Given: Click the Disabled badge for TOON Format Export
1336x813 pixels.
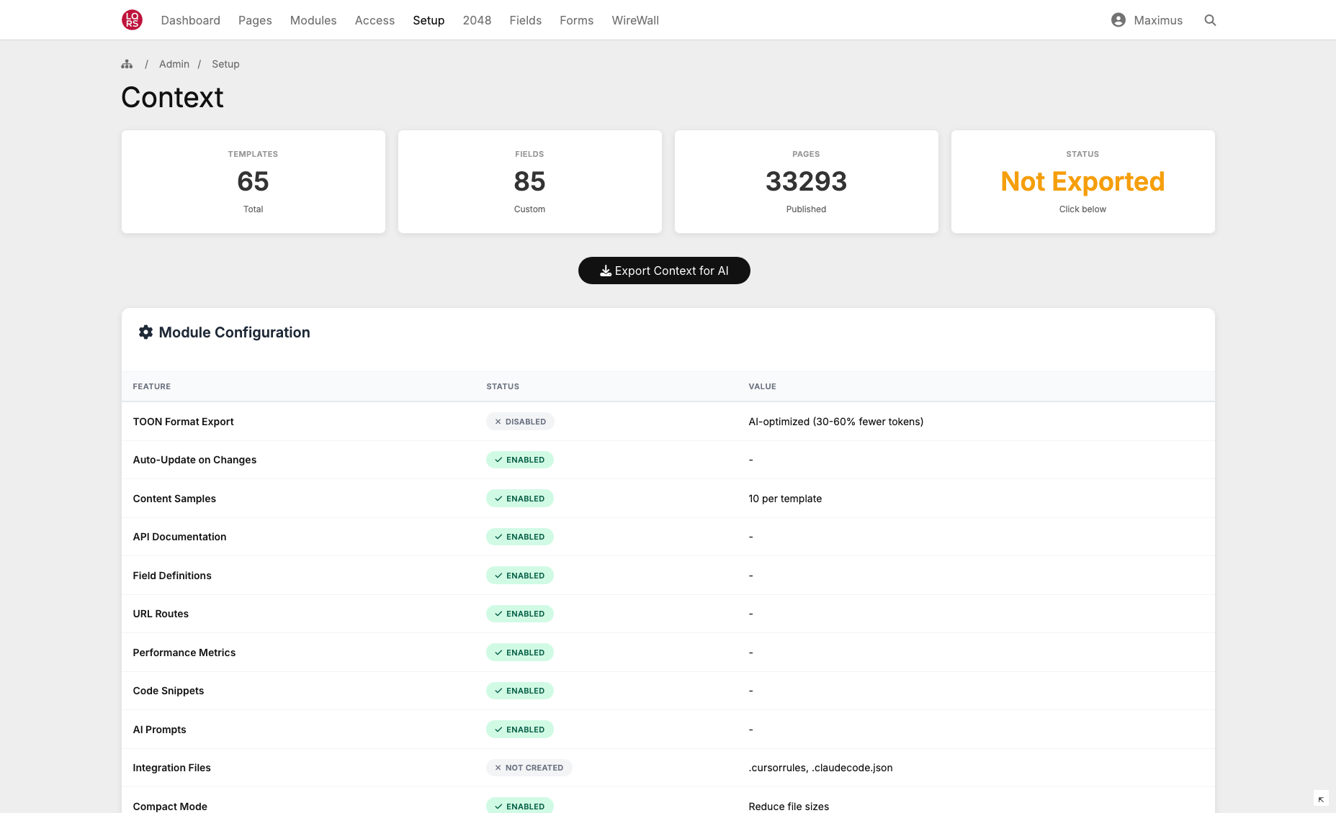Looking at the screenshot, I should [x=520, y=422].
